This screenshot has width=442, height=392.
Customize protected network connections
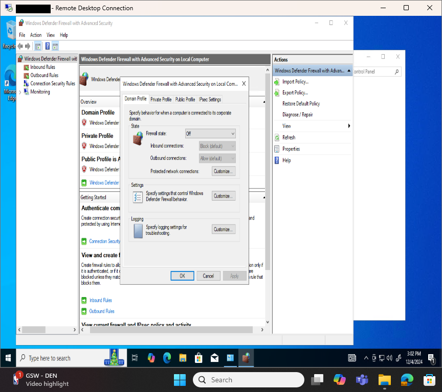click(x=224, y=171)
